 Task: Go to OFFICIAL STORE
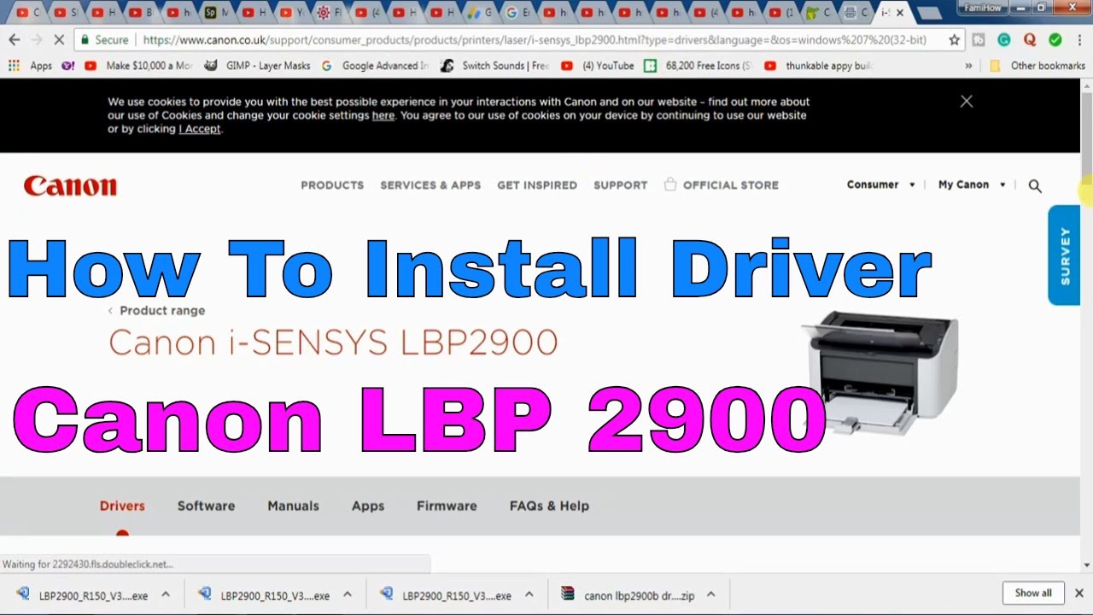click(x=731, y=185)
